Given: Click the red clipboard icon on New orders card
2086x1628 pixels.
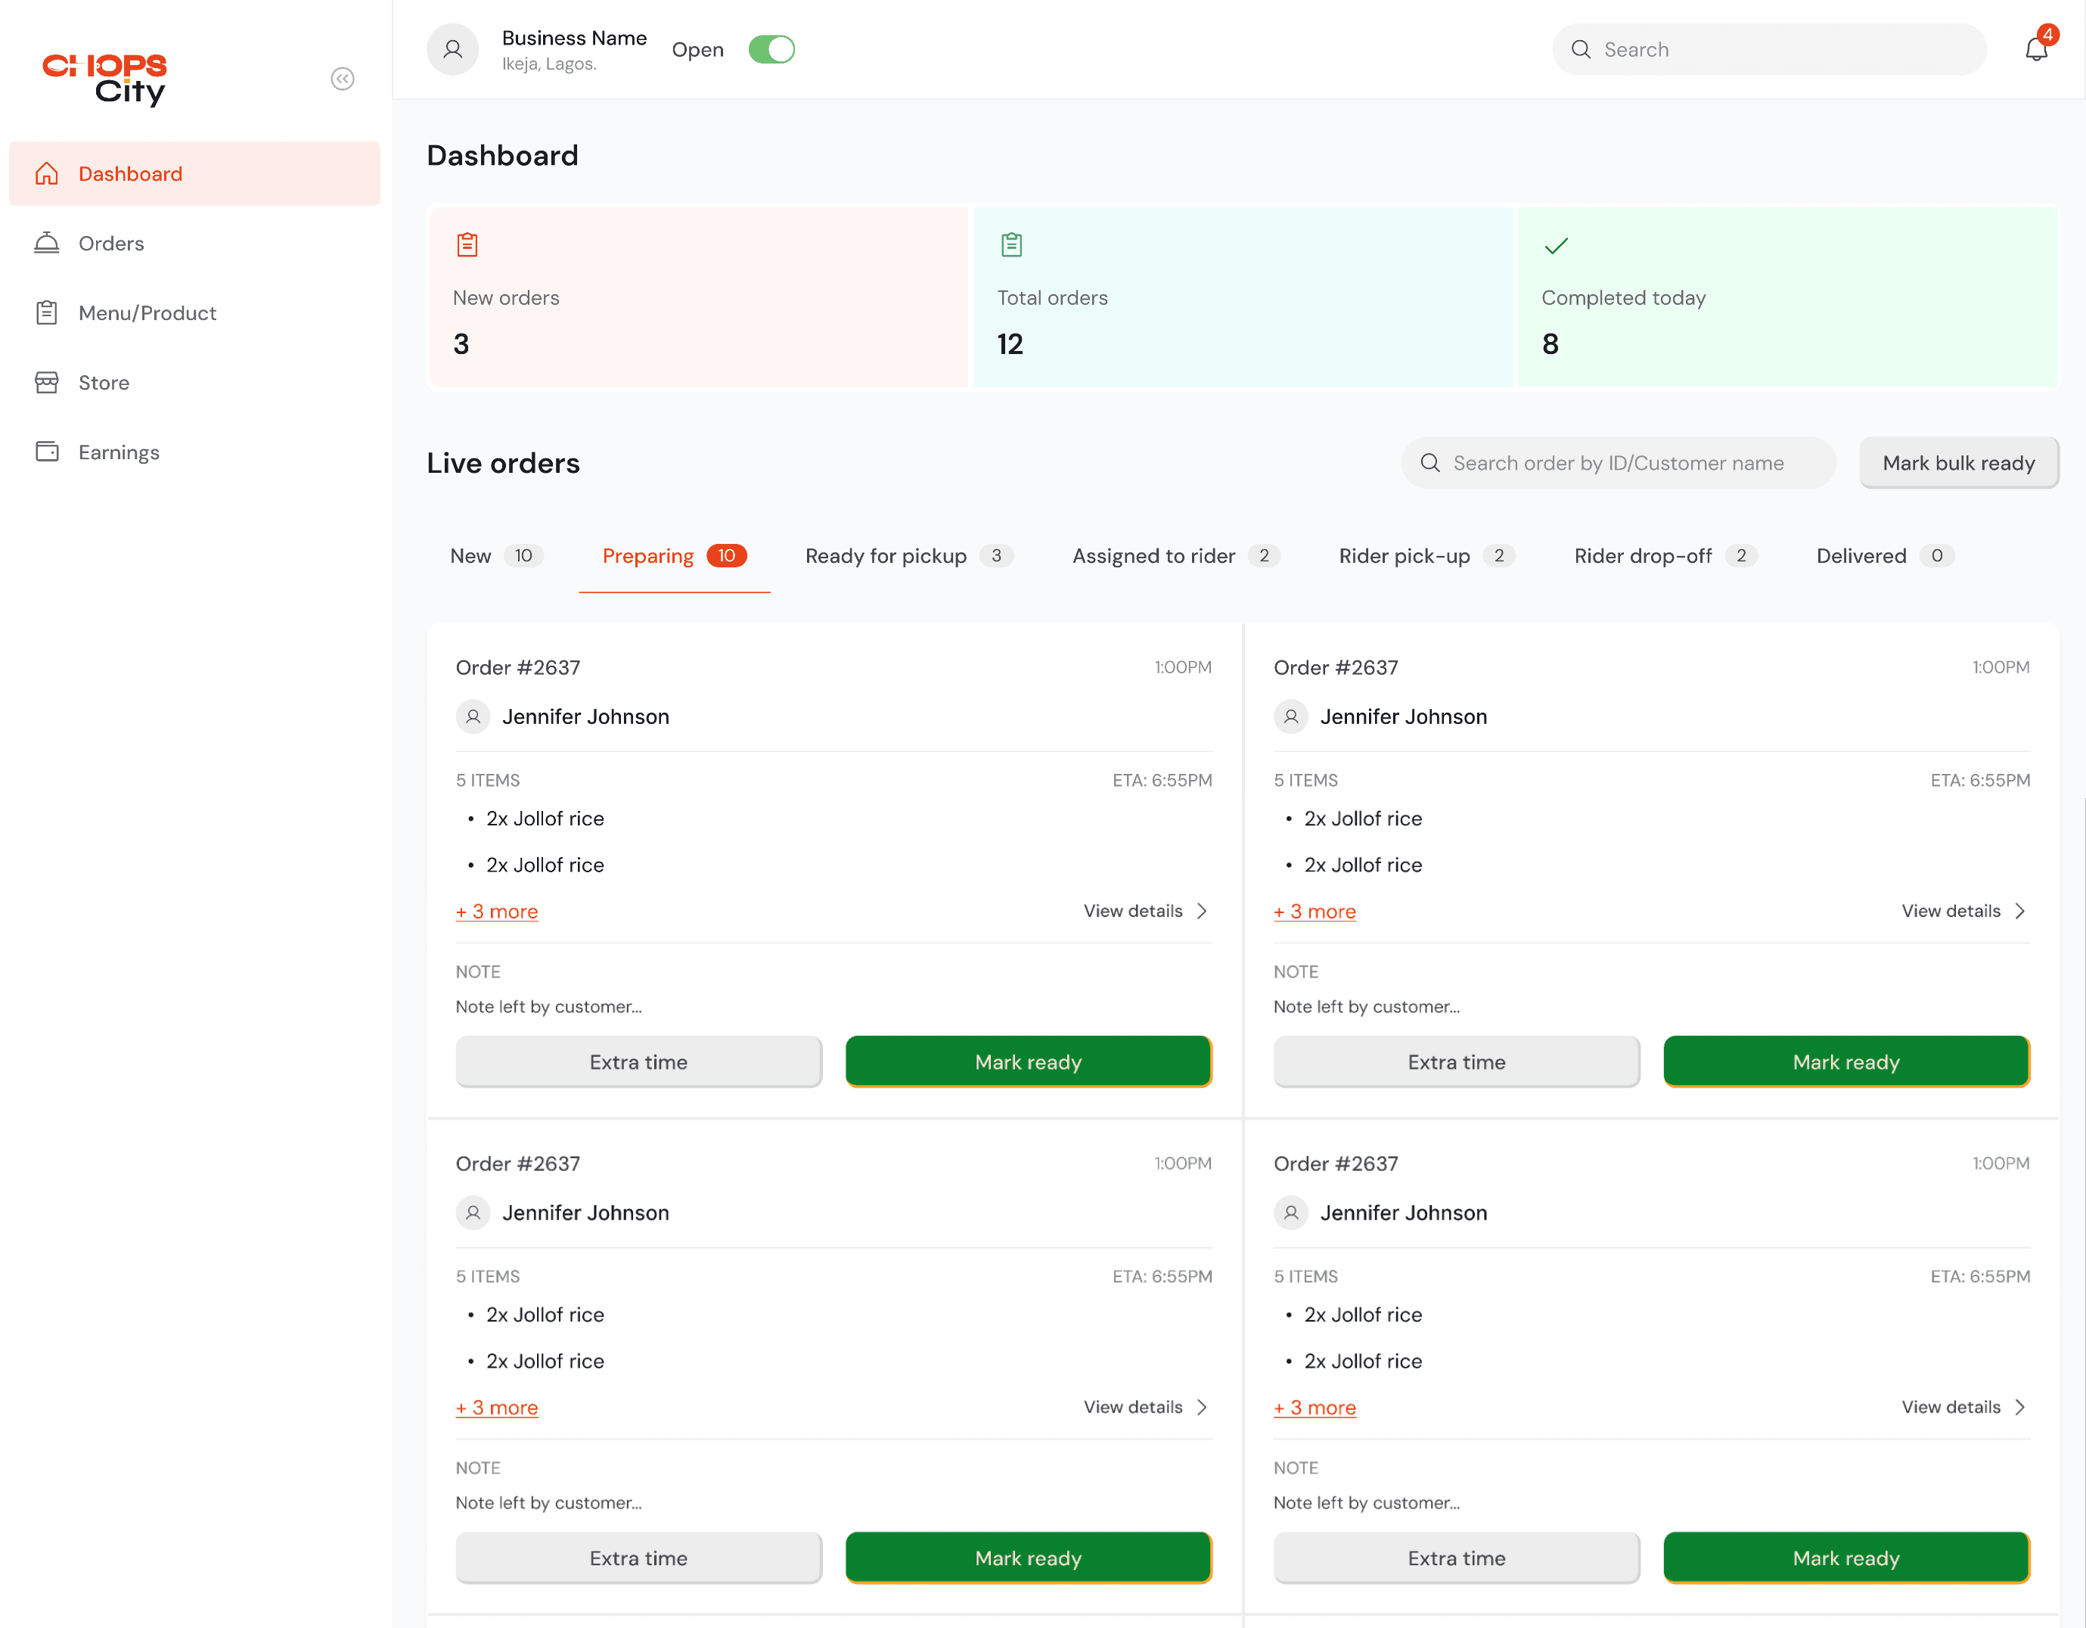Looking at the screenshot, I should (467, 246).
